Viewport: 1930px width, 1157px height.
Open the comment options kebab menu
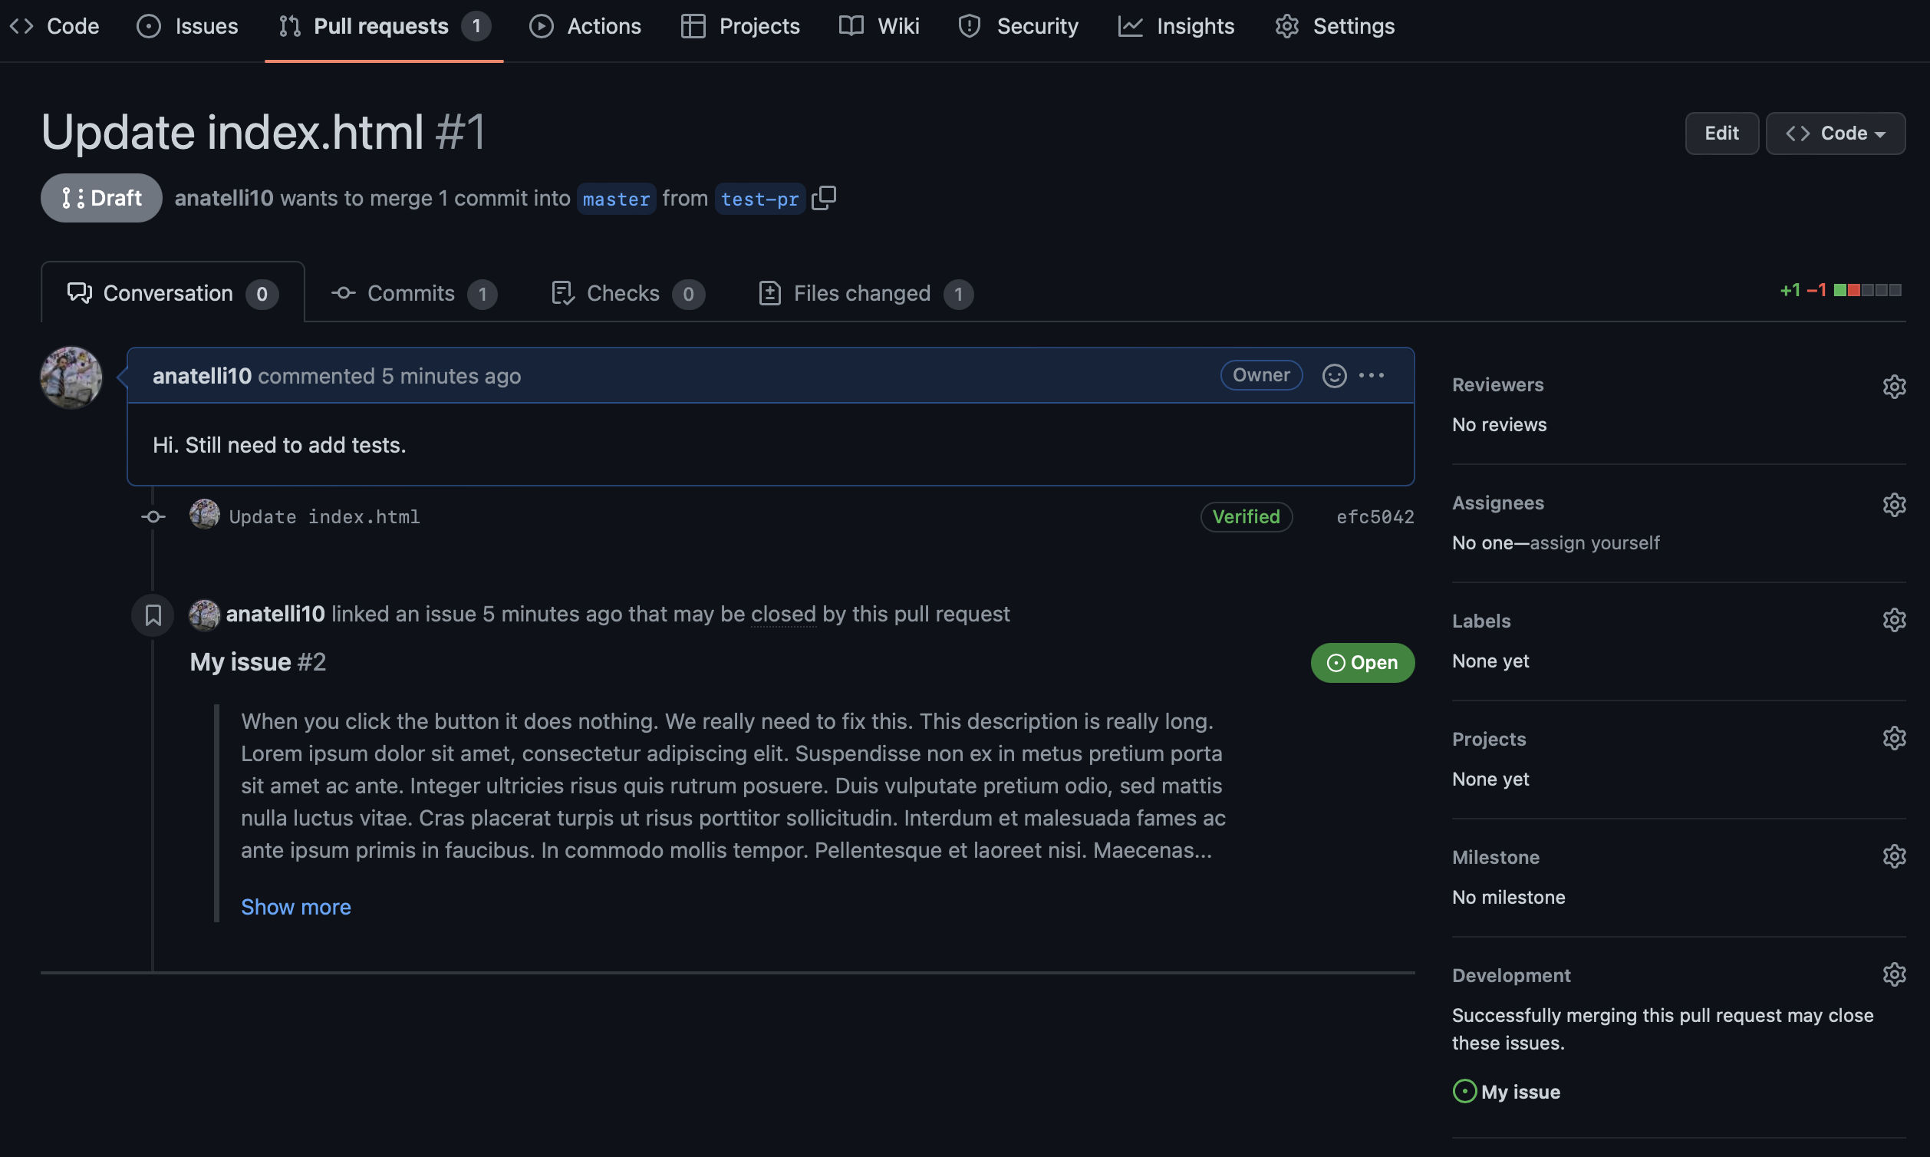click(x=1372, y=375)
